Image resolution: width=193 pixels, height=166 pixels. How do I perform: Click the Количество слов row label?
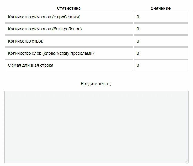[69, 53]
